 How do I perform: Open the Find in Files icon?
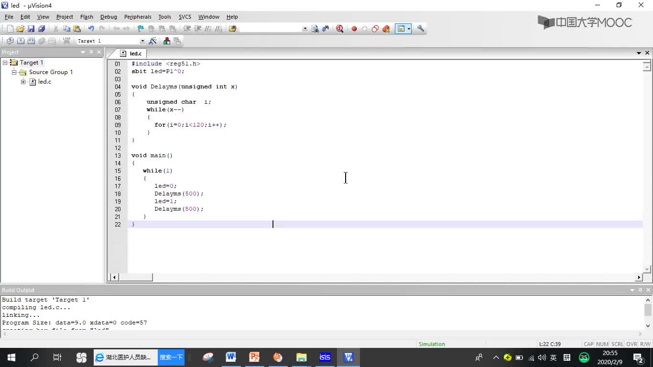coord(233,29)
